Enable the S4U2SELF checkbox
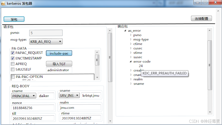The image size is (222, 125). [x=13, y=69]
